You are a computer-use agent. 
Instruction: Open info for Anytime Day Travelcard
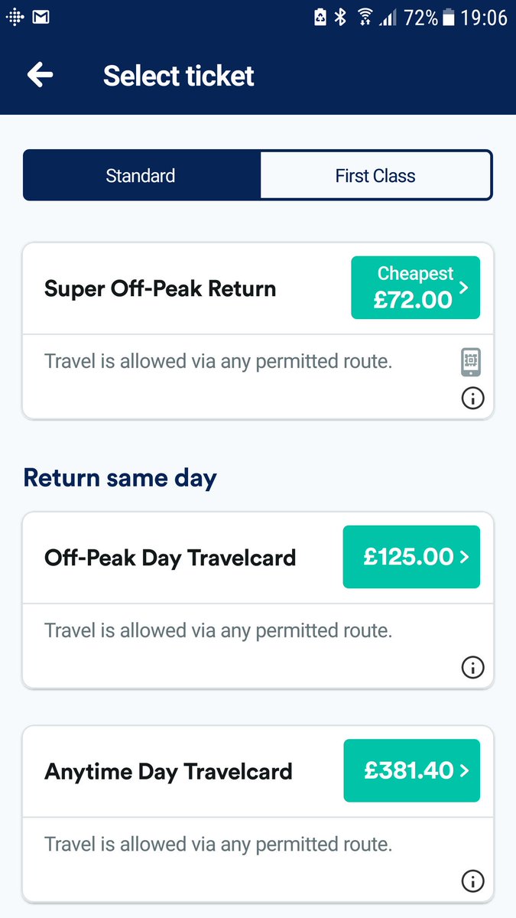(x=472, y=881)
